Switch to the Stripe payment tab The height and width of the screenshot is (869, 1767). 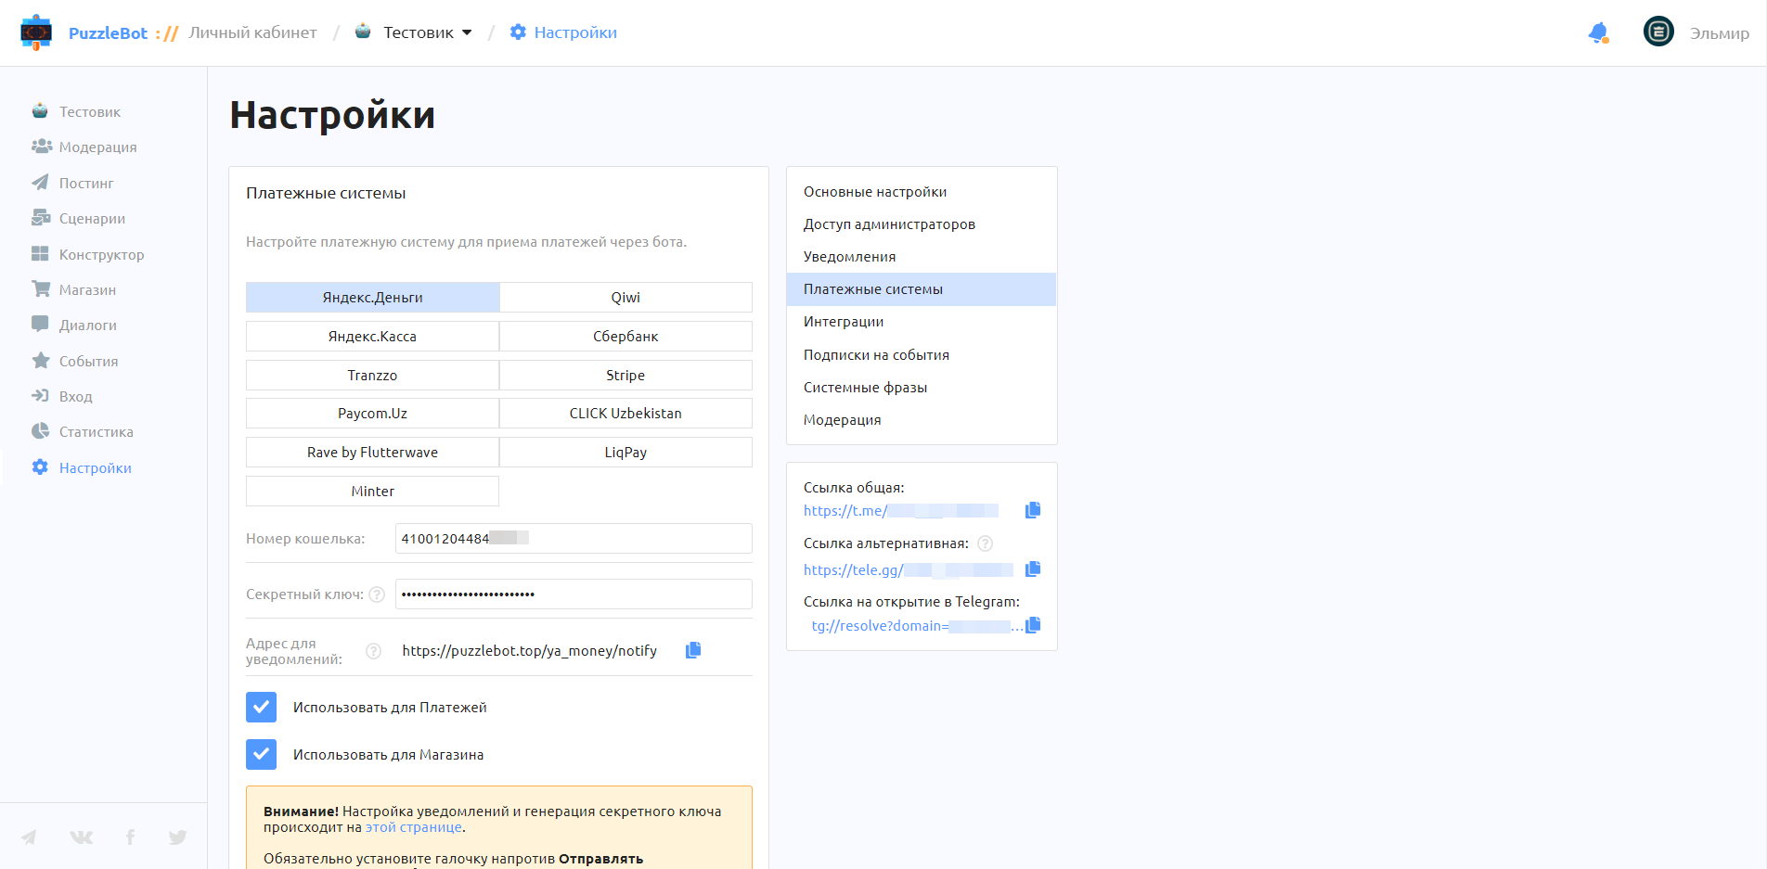[x=626, y=376]
